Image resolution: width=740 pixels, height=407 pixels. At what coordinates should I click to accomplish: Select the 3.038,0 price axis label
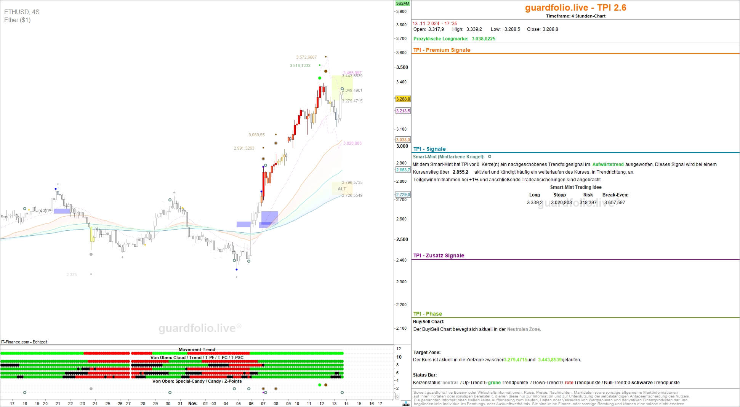[403, 140]
